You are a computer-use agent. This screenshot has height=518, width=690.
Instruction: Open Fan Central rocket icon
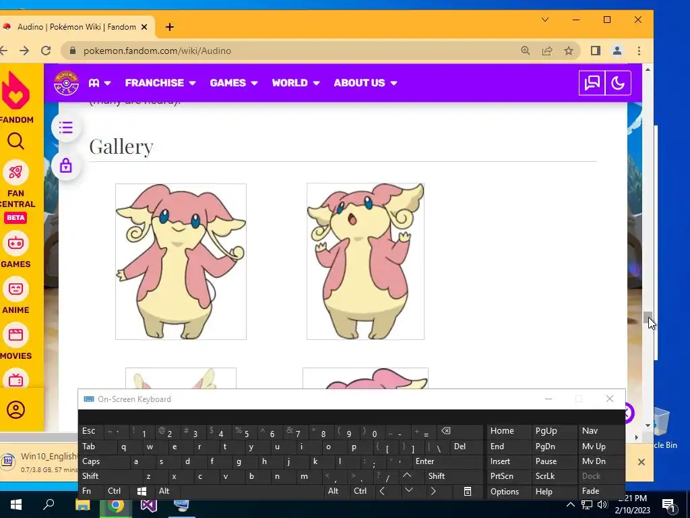[16, 172]
